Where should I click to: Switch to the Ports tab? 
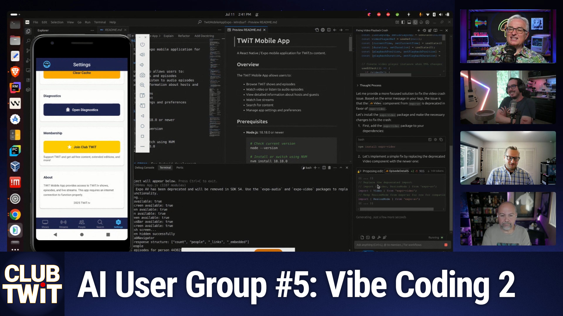click(x=180, y=168)
